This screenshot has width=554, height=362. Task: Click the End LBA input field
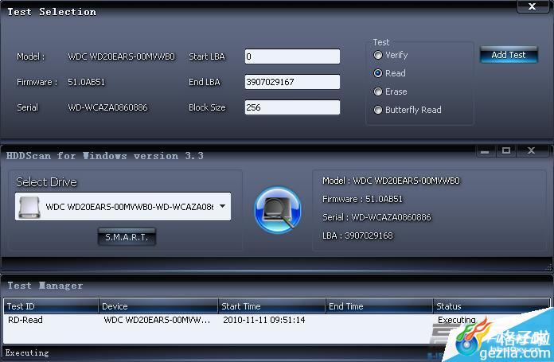[293, 82]
